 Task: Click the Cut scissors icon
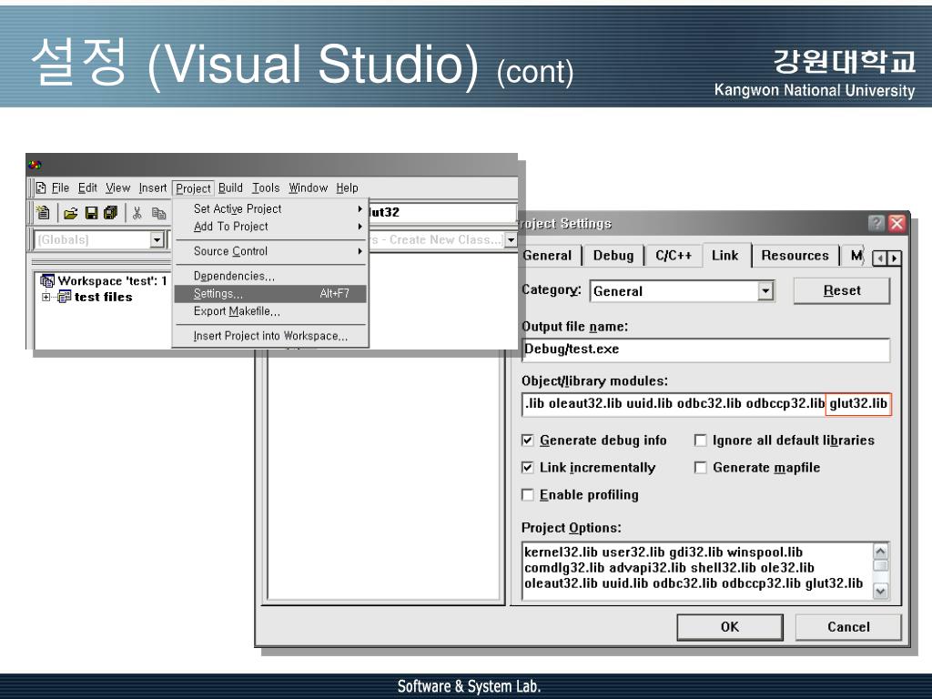tap(137, 213)
